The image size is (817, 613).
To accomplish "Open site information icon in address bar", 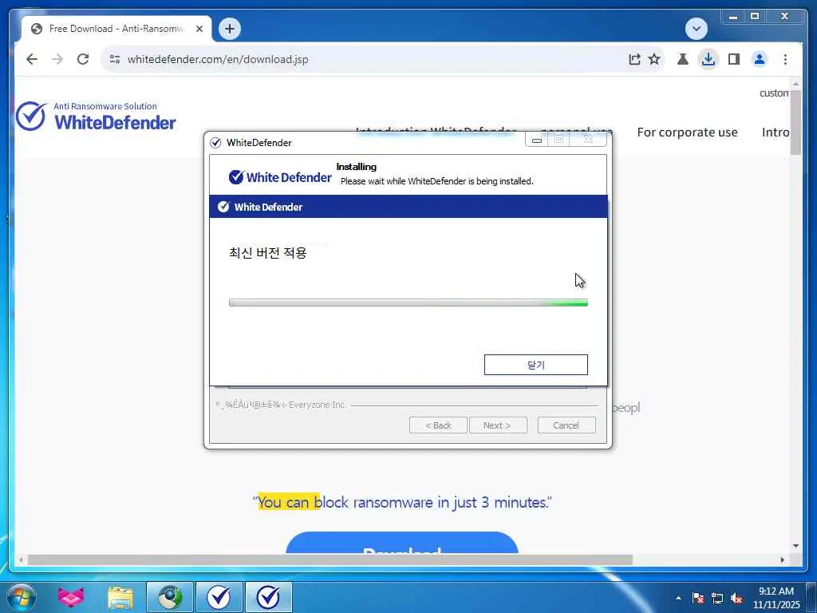I will coord(115,59).
